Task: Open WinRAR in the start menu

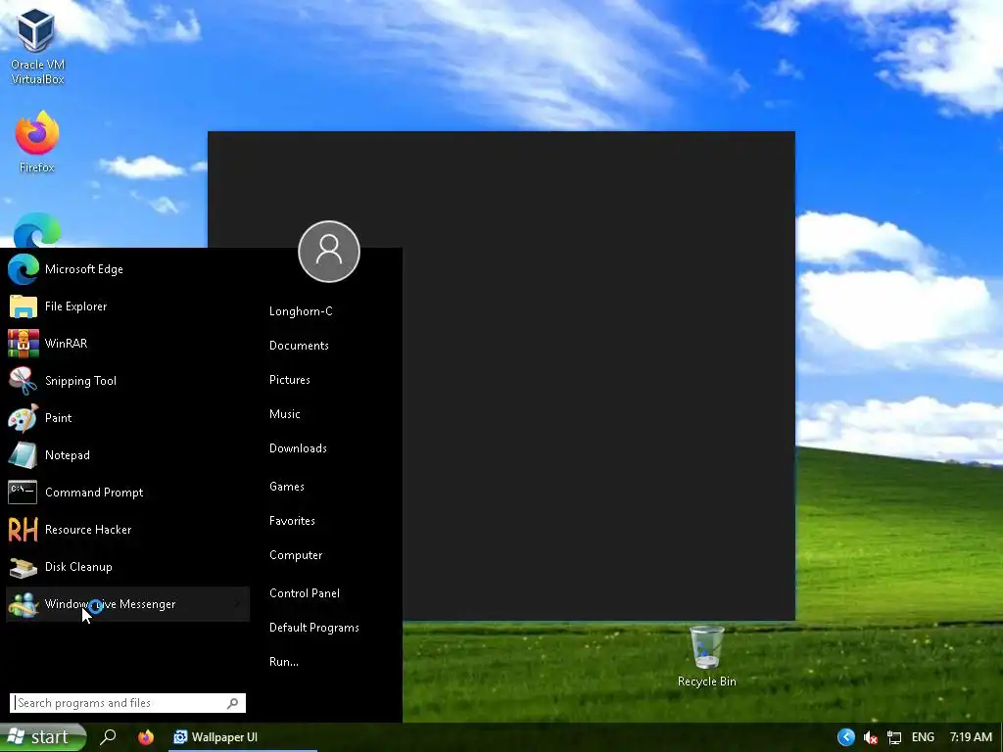Action: coord(127,344)
